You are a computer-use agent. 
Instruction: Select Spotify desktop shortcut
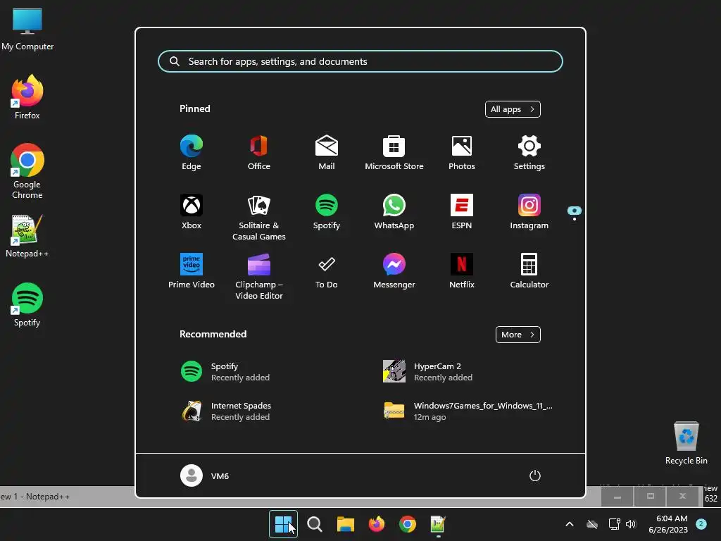coord(27,304)
